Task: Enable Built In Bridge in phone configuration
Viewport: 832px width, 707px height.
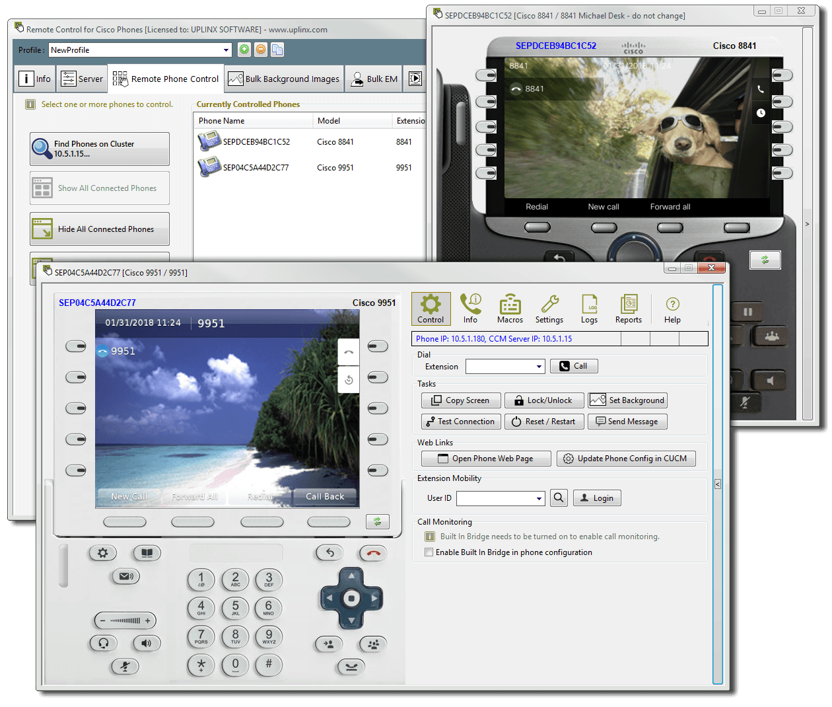Action: click(x=429, y=552)
